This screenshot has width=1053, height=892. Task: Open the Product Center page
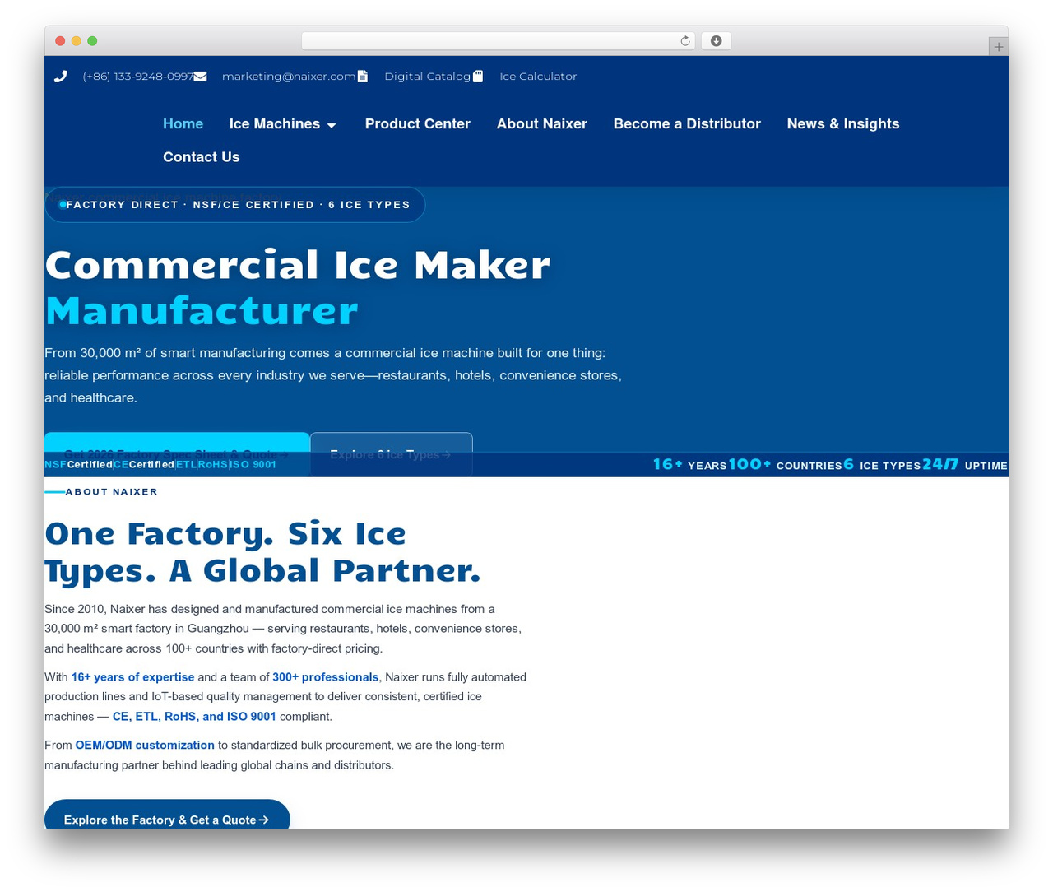coord(417,123)
